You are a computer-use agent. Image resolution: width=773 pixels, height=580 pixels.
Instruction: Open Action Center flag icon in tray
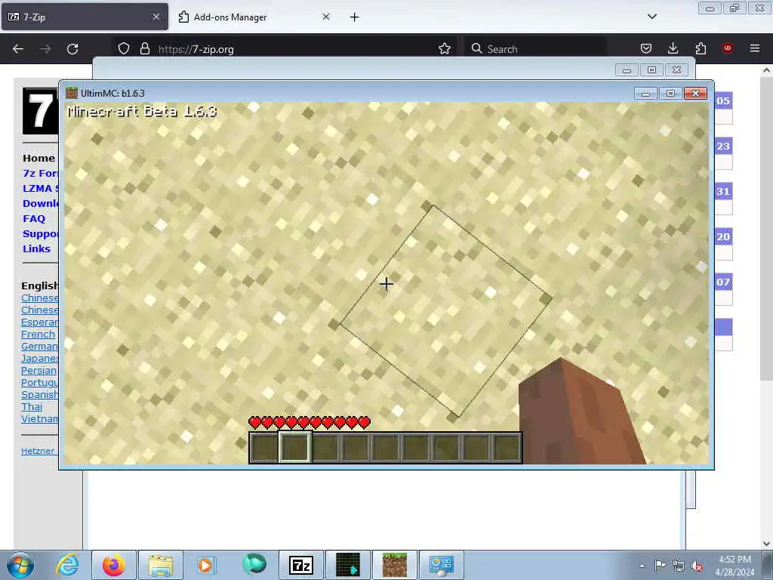(x=660, y=566)
